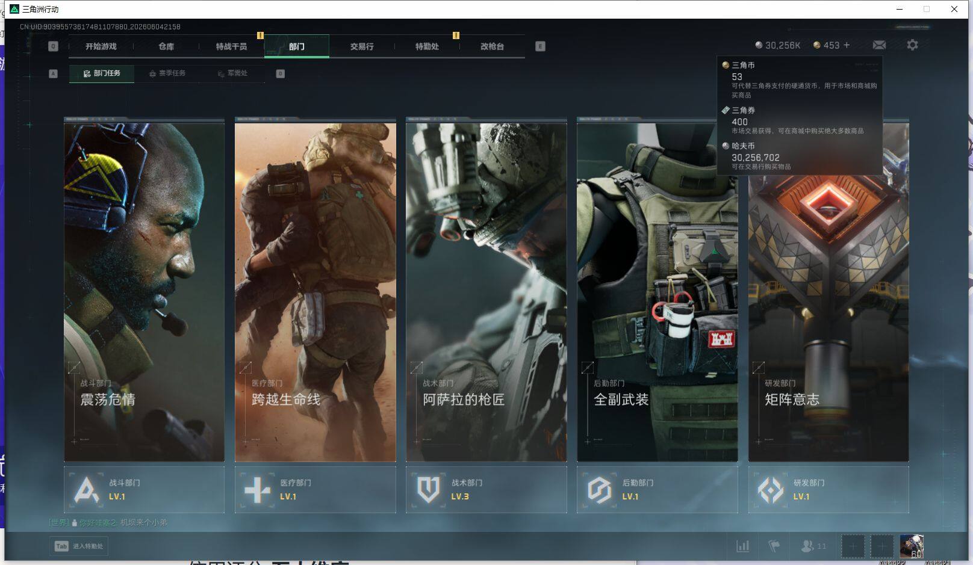Click the 三角币 coin icon in tooltip
Screen dimensions: 973x565
point(726,65)
